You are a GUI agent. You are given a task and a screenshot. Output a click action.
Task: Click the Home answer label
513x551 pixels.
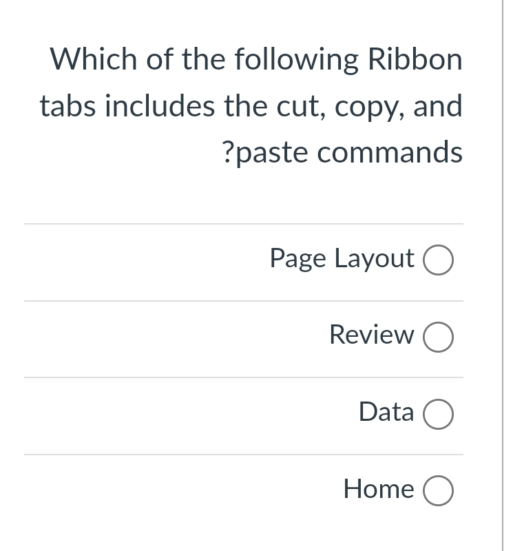pyautogui.click(x=378, y=489)
